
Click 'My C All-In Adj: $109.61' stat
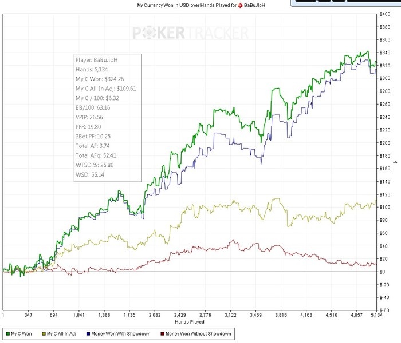106,89
